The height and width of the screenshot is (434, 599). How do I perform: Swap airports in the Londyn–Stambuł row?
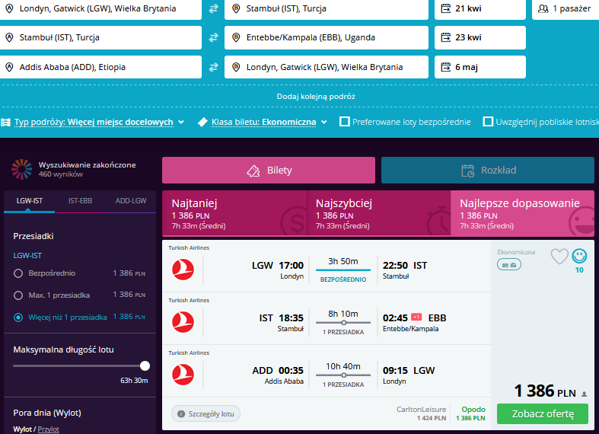click(213, 8)
